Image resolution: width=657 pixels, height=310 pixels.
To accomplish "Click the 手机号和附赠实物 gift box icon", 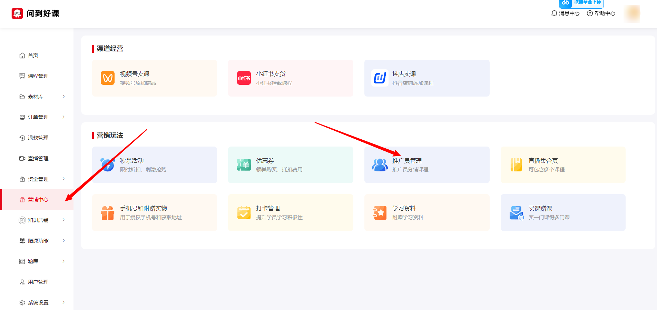I will click(108, 213).
